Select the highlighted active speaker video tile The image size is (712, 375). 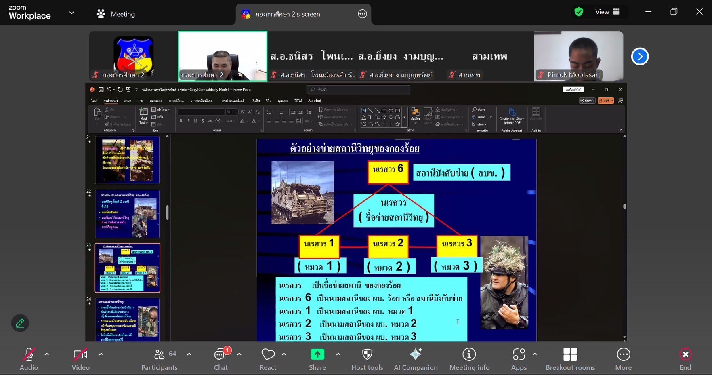point(223,56)
